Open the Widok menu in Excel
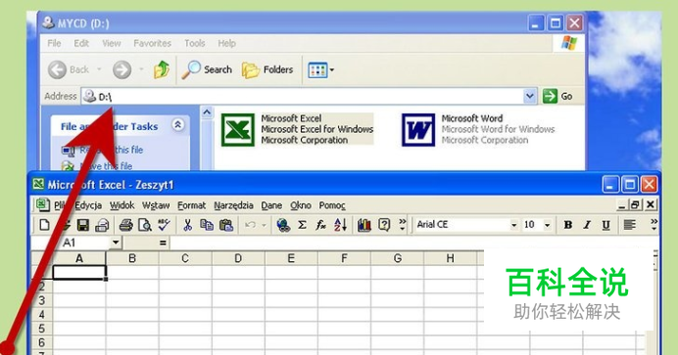 click(x=121, y=205)
